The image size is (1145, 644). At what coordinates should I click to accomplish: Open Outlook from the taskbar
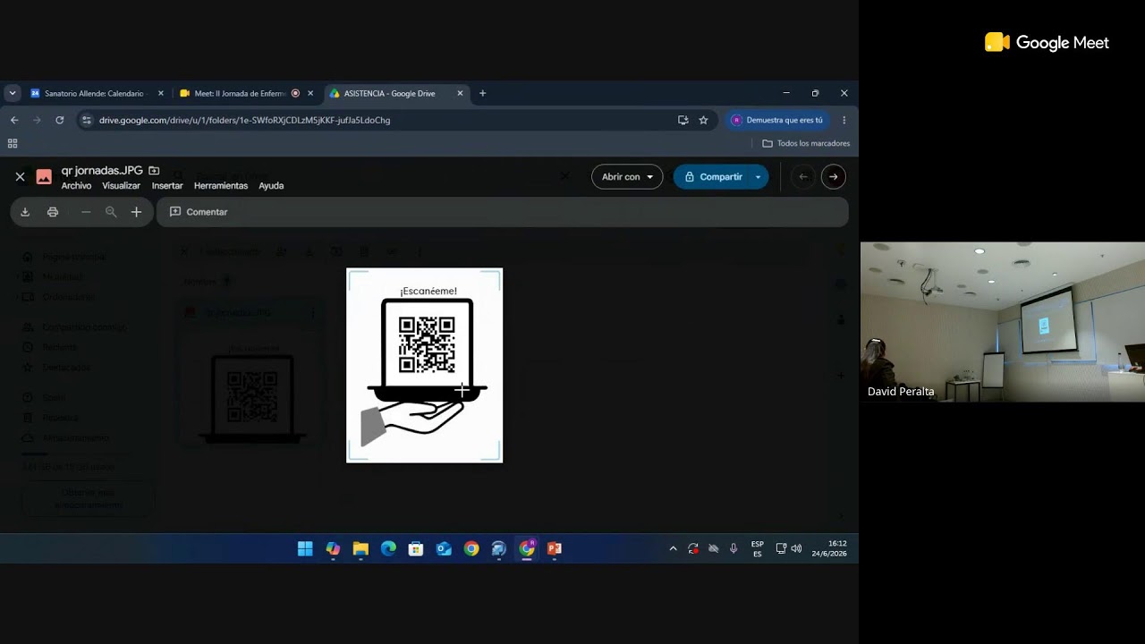point(444,549)
